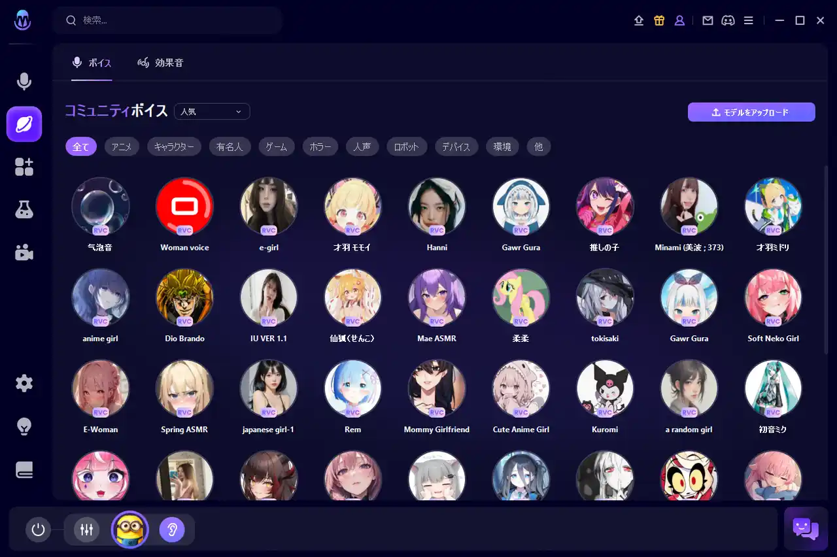Click the flask lab icon in sidebar
The width and height of the screenshot is (837, 557).
pos(24,209)
